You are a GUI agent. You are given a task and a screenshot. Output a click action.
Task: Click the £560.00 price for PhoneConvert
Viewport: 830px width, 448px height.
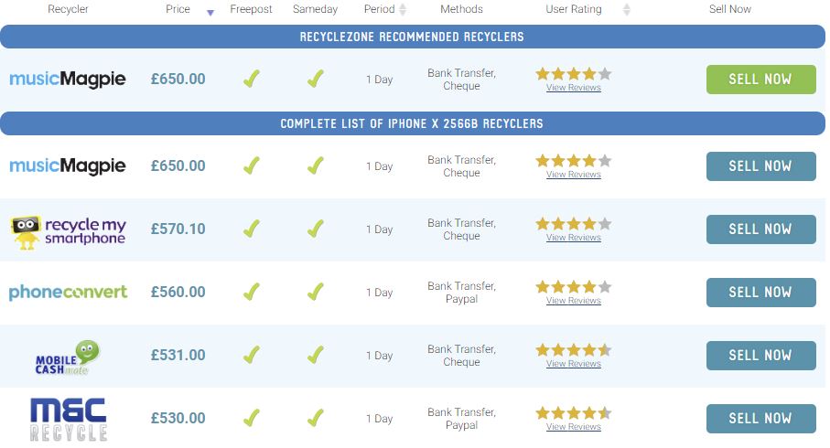(x=178, y=293)
